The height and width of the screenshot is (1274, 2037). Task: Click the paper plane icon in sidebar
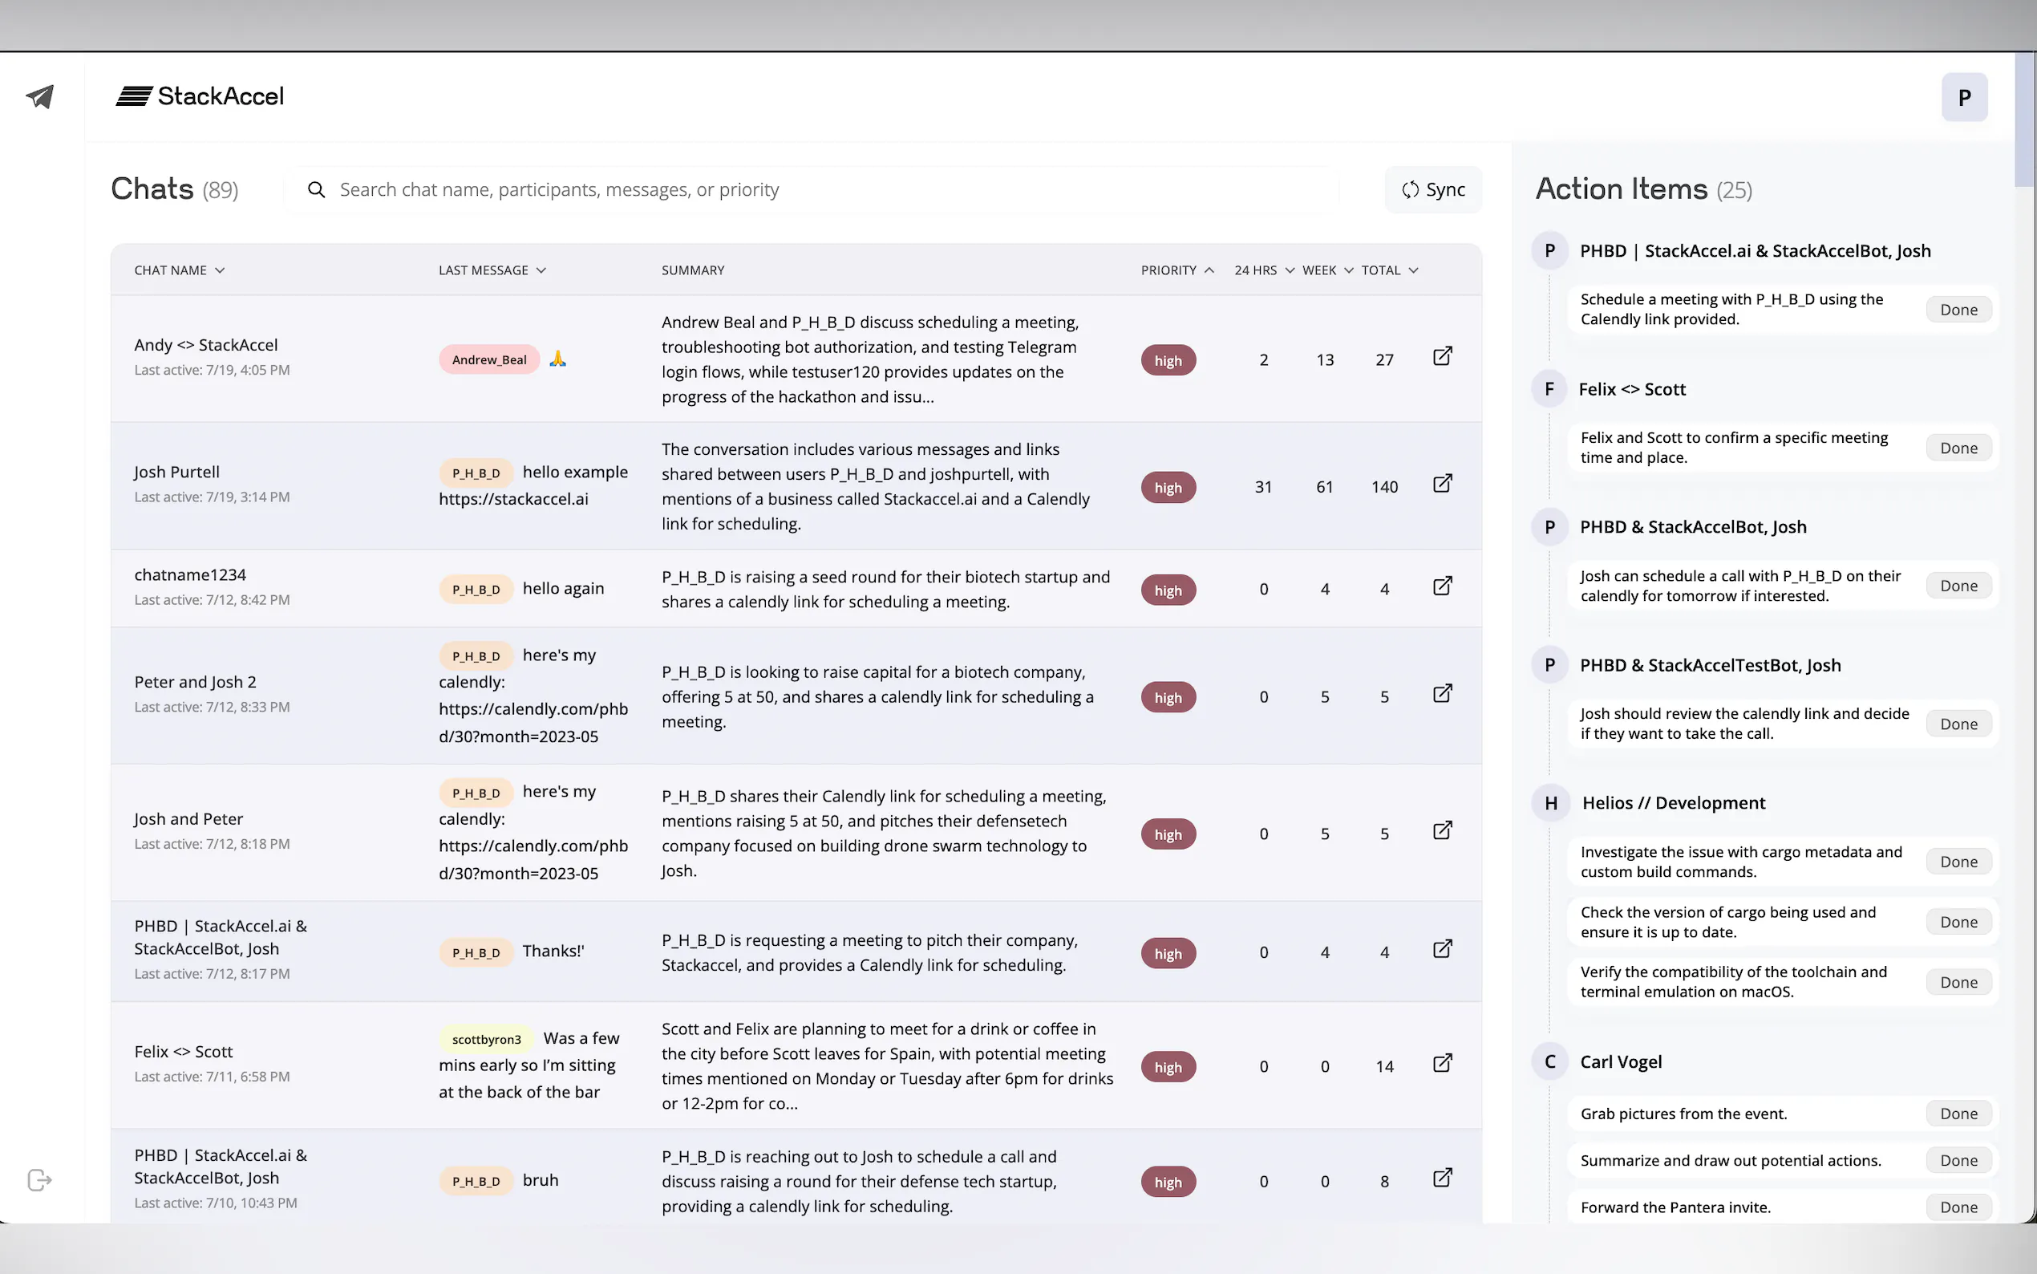[39, 97]
